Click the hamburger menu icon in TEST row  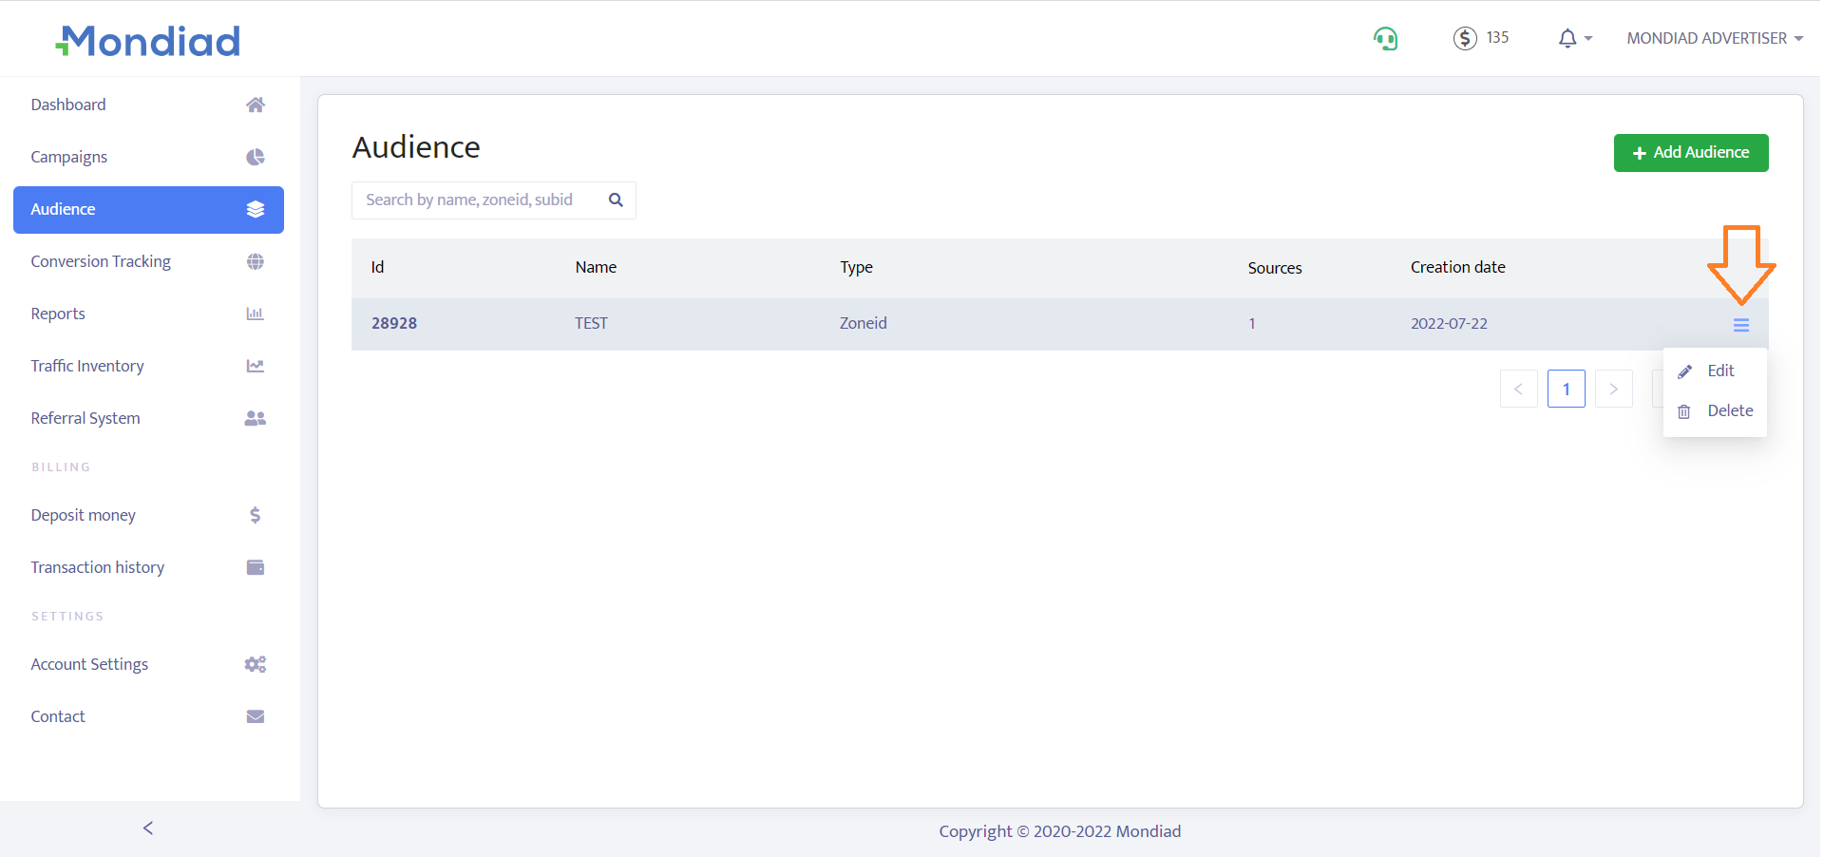1740,325
